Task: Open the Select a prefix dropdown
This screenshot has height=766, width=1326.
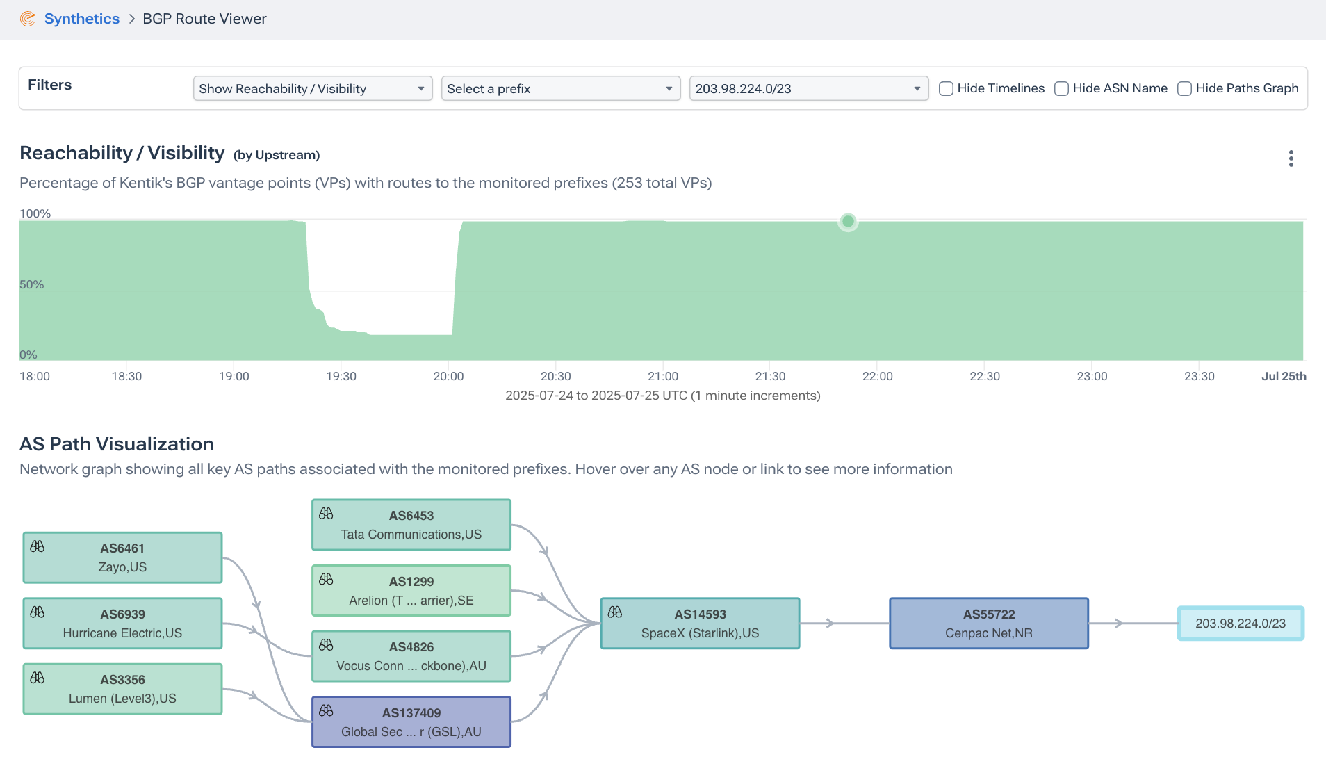Action: (561, 88)
